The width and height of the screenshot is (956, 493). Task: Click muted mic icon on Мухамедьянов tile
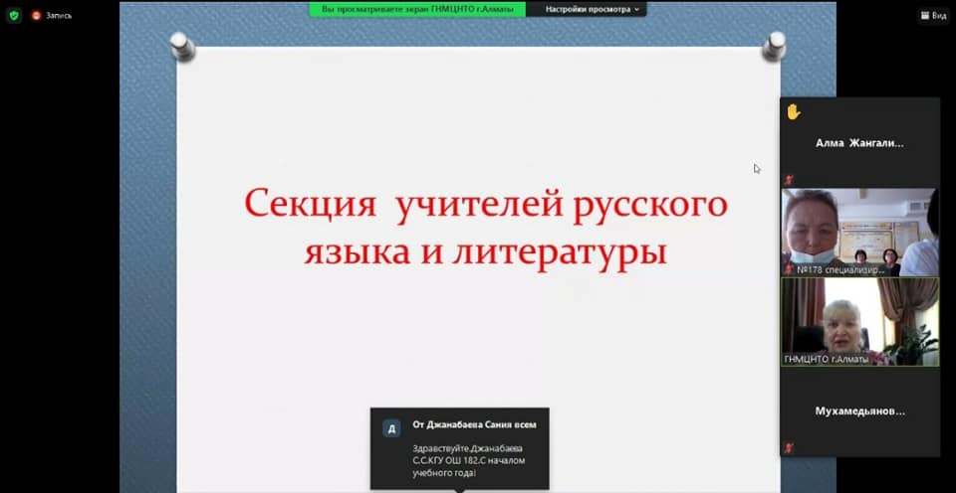pyautogui.click(x=789, y=447)
